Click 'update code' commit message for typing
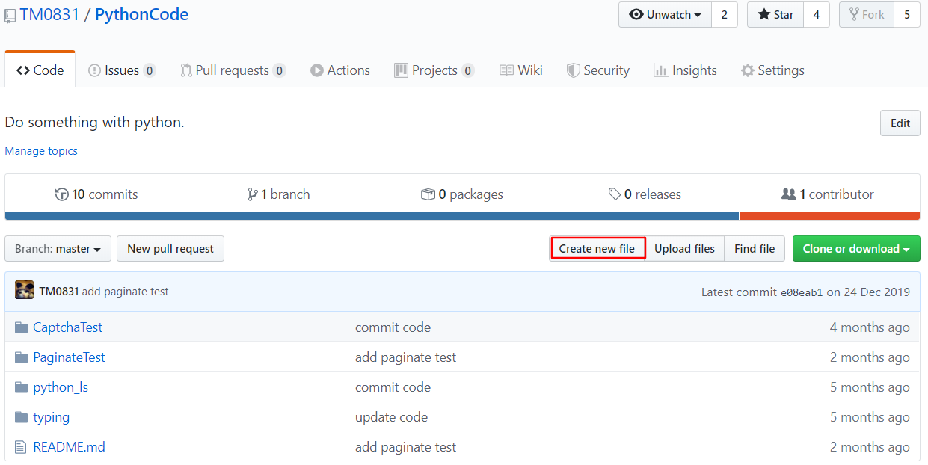This screenshot has height=465, width=928. tap(392, 417)
